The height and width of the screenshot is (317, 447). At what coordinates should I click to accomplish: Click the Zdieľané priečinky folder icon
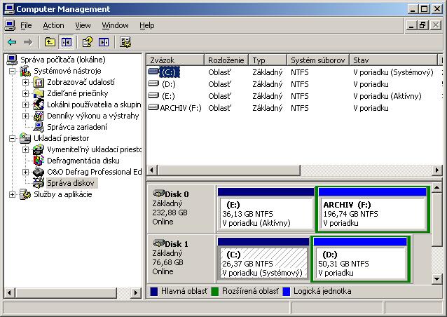tap(39, 93)
